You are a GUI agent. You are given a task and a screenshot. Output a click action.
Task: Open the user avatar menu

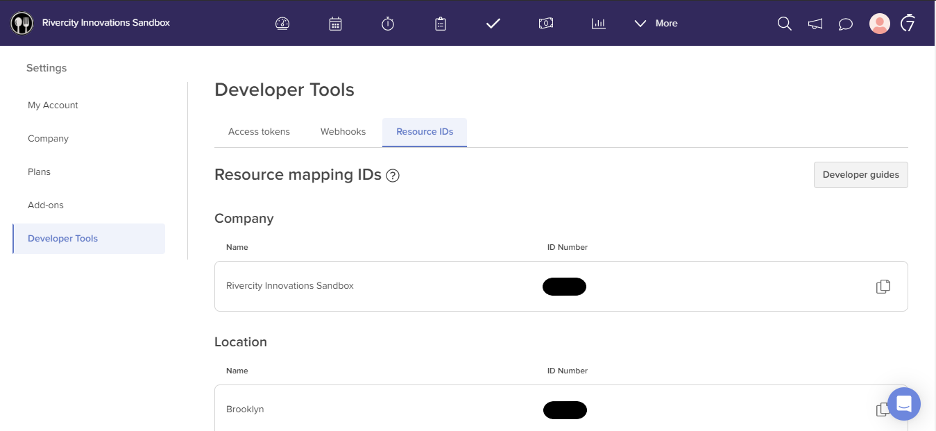click(879, 24)
